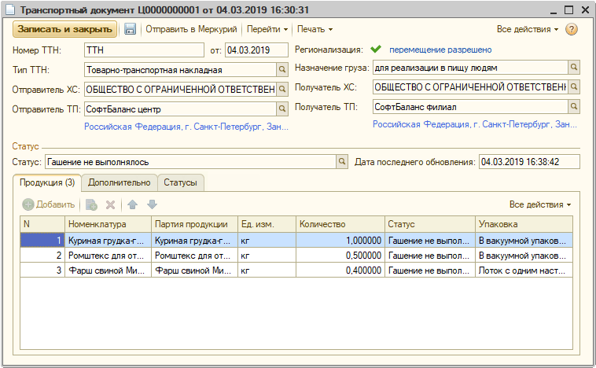Click the save diskette icon in toolbar
The height and width of the screenshot is (368, 596).
tap(131, 29)
